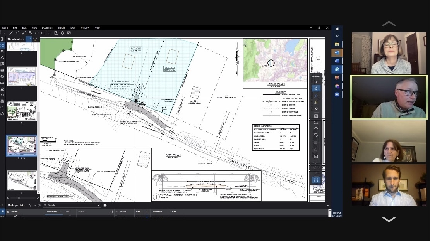Expand the Thumbnails panel dropdown
This screenshot has height=241, width=430.
(24, 39)
